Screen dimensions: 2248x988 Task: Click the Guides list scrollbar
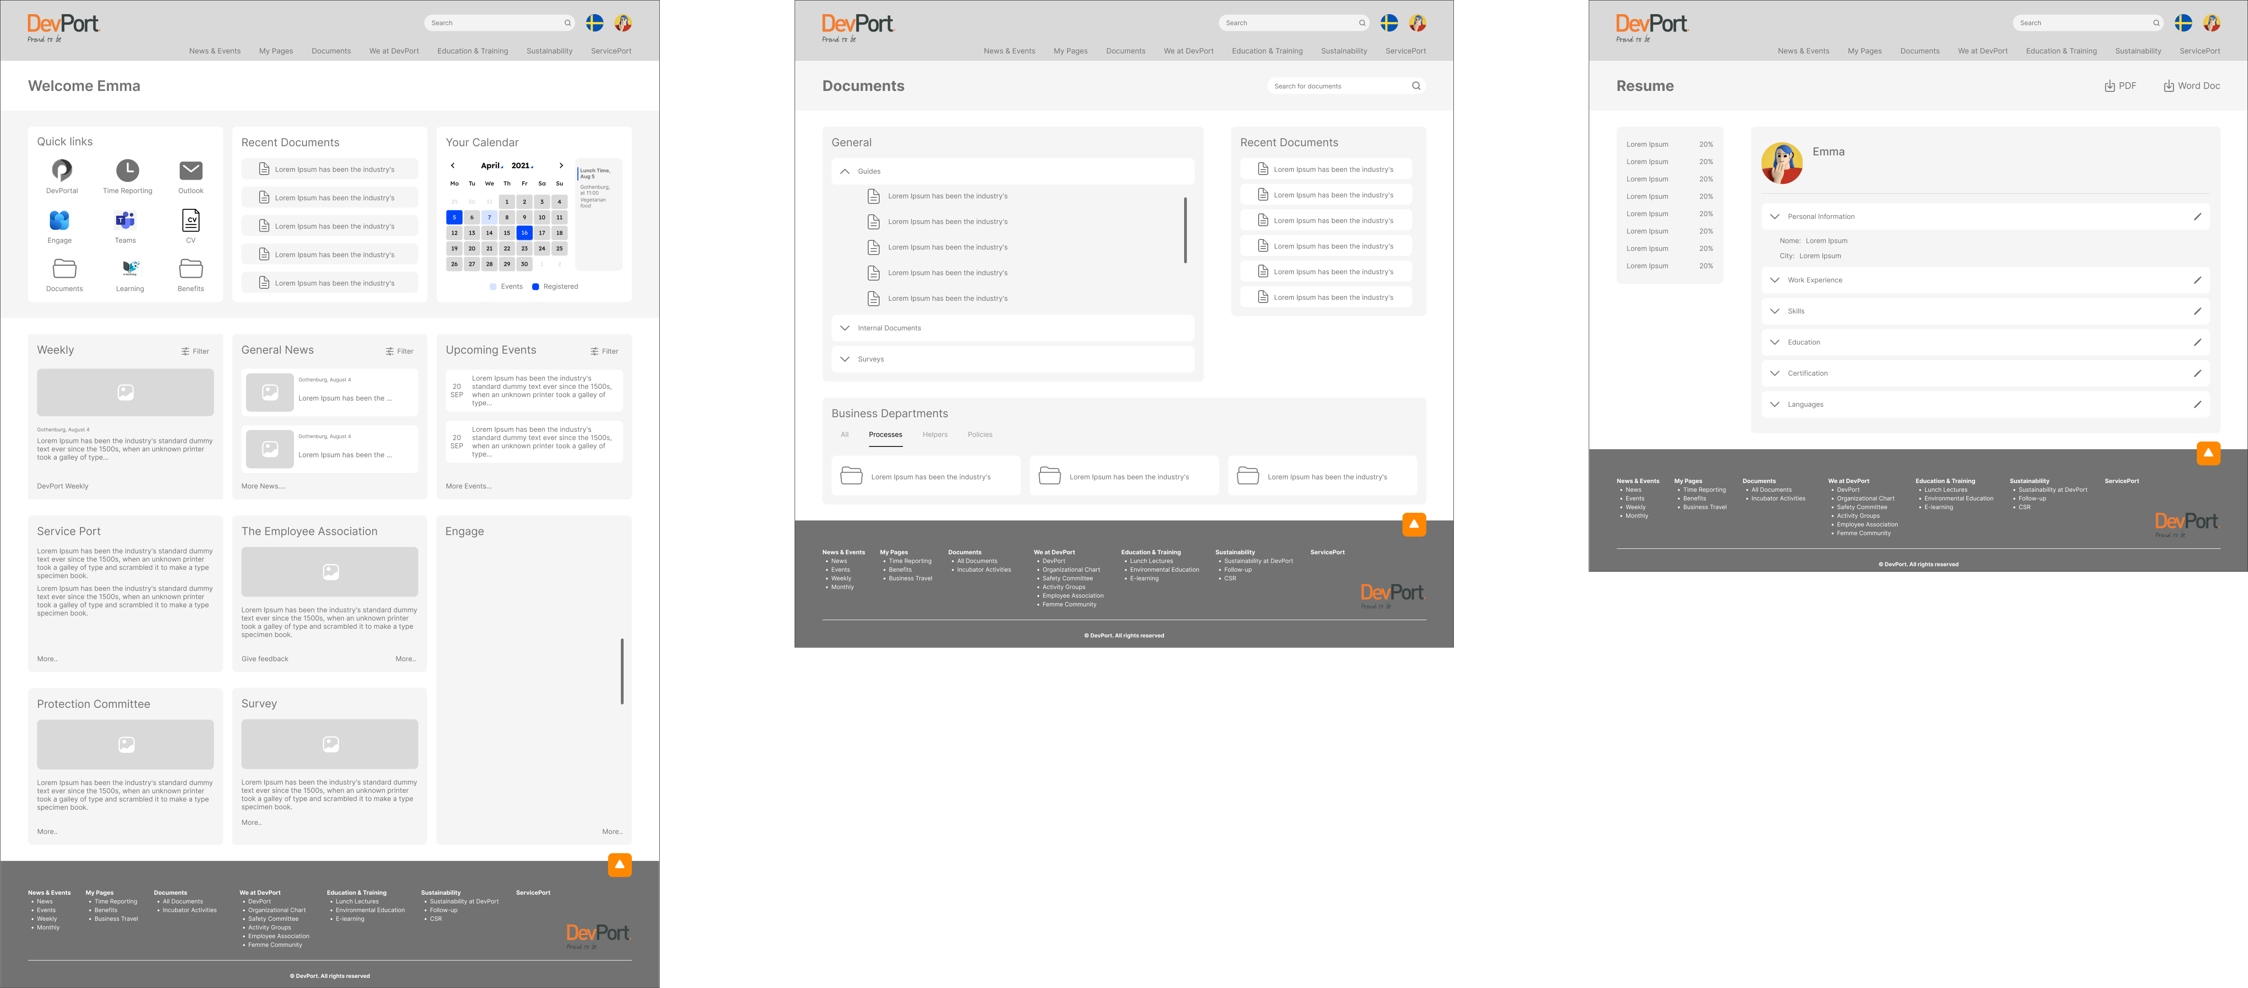pos(1184,230)
